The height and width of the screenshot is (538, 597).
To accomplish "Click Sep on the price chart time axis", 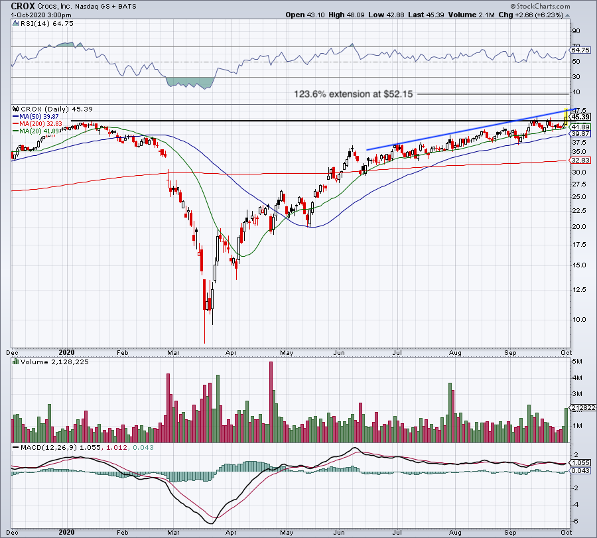I will pyautogui.click(x=510, y=352).
